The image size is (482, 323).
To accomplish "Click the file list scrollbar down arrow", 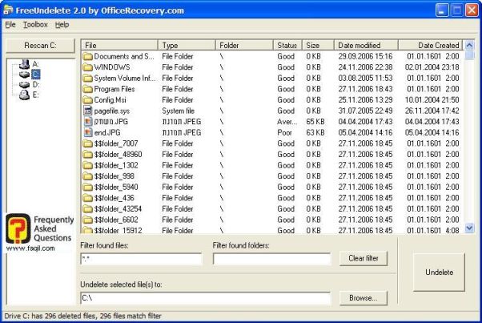I will coord(468,230).
